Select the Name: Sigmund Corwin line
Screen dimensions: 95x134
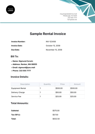click(x=23, y=61)
